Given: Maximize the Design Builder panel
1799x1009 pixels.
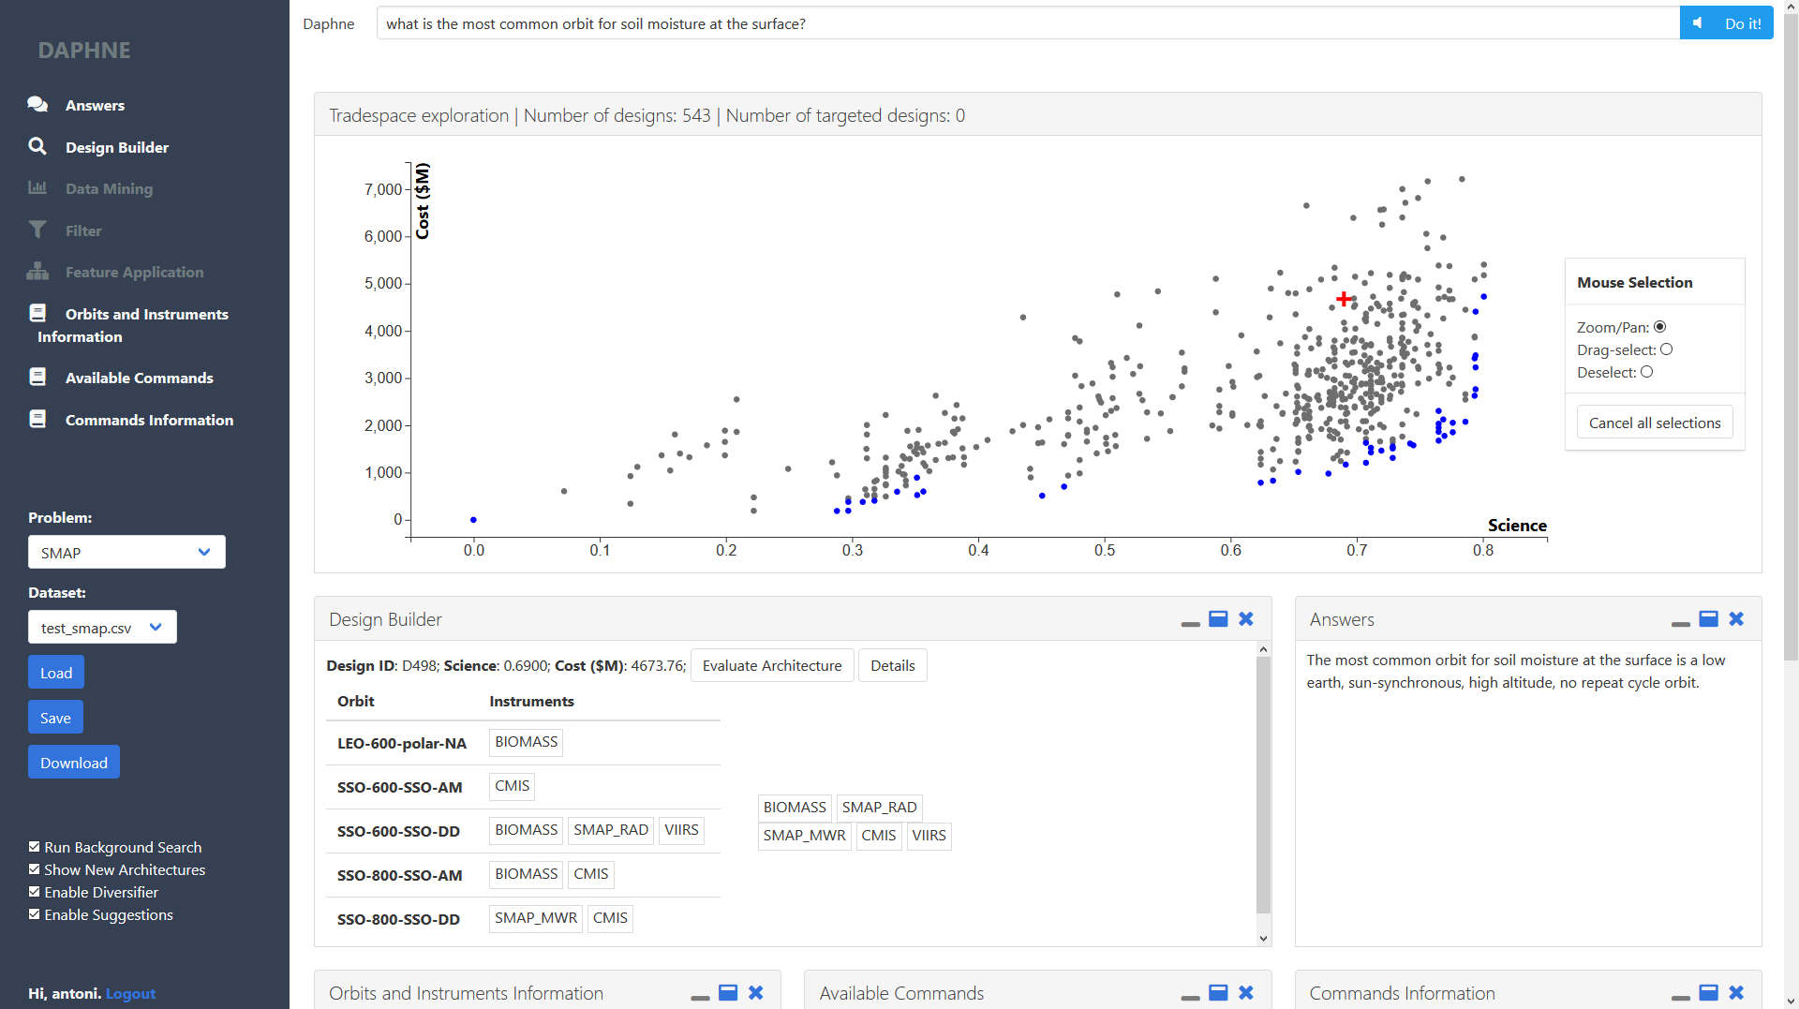Looking at the screenshot, I should pyautogui.click(x=1217, y=619).
